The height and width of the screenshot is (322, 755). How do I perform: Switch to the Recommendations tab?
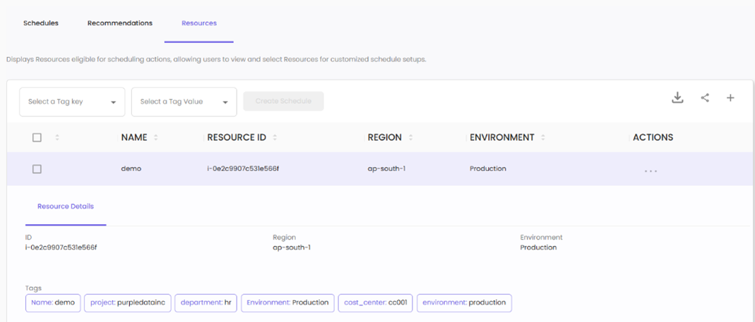120,23
